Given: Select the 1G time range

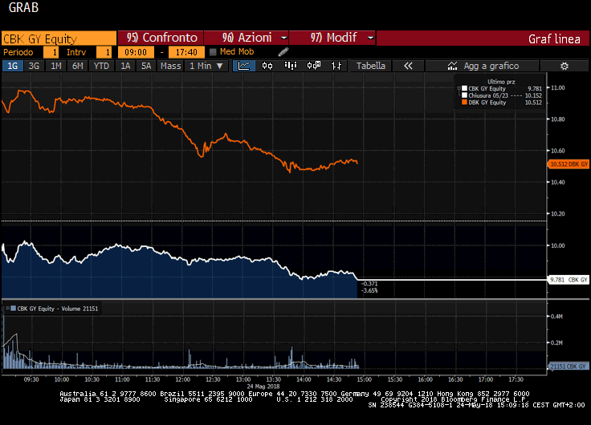Looking at the screenshot, I should coord(13,66).
